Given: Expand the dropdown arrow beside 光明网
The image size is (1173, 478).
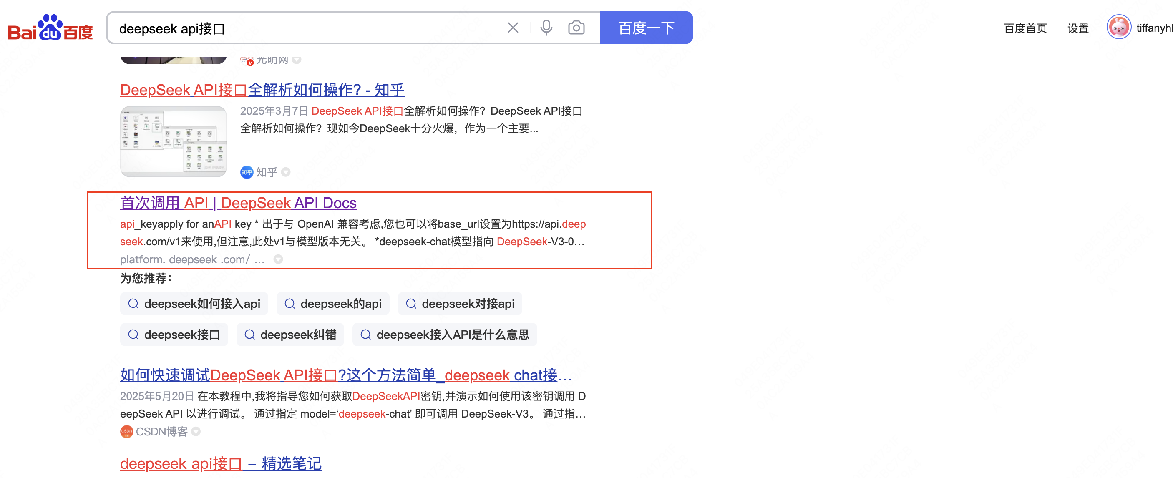Looking at the screenshot, I should click(x=297, y=60).
